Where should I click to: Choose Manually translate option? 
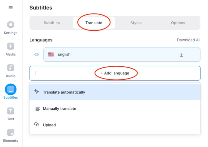coord(115,109)
